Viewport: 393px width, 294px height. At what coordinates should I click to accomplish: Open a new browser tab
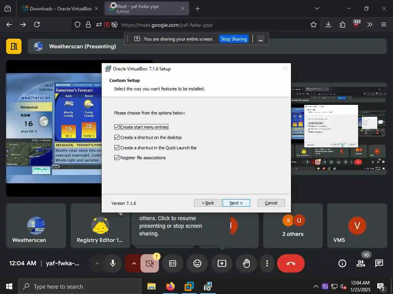pyautogui.click(x=198, y=9)
